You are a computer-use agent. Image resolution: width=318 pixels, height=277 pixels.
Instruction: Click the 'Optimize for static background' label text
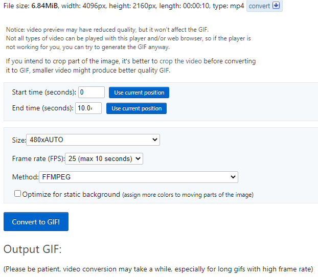click(71, 195)
